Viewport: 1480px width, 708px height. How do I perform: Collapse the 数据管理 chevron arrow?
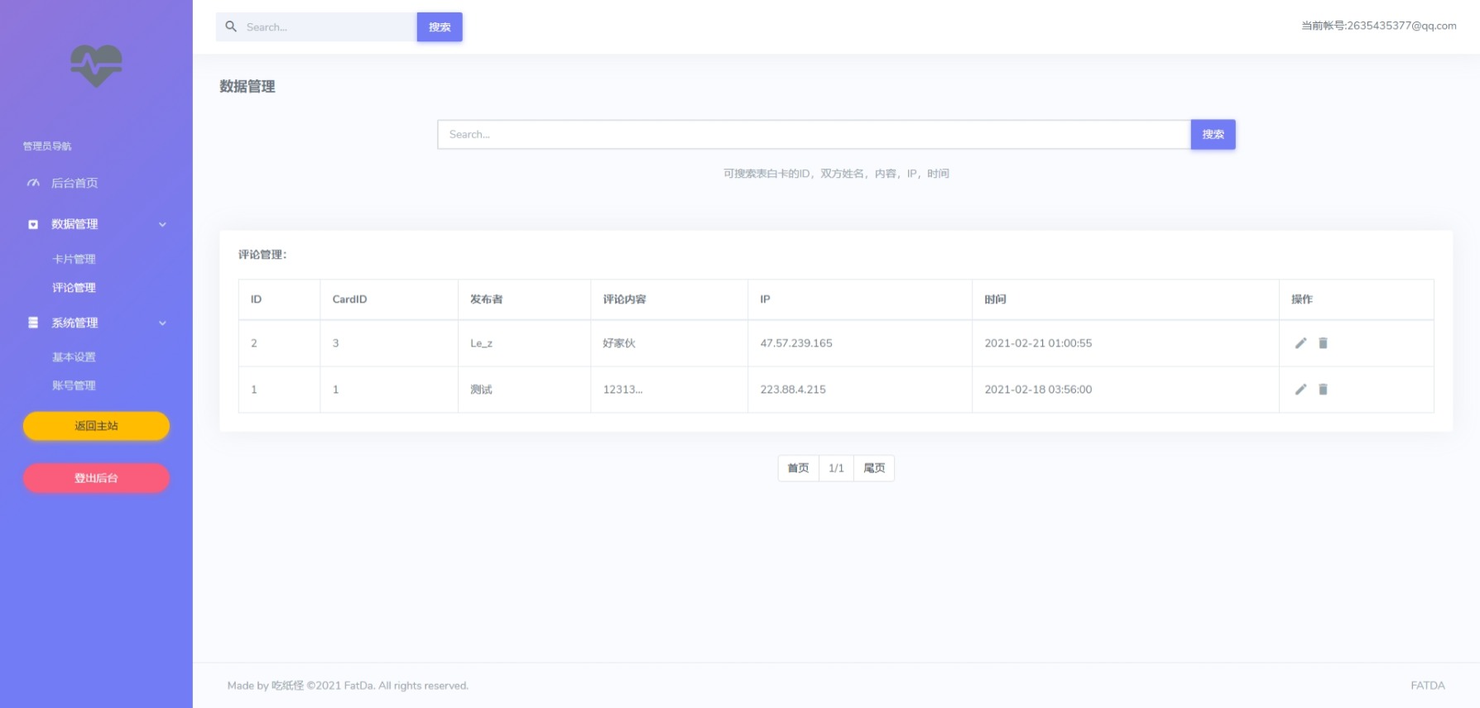162,224
